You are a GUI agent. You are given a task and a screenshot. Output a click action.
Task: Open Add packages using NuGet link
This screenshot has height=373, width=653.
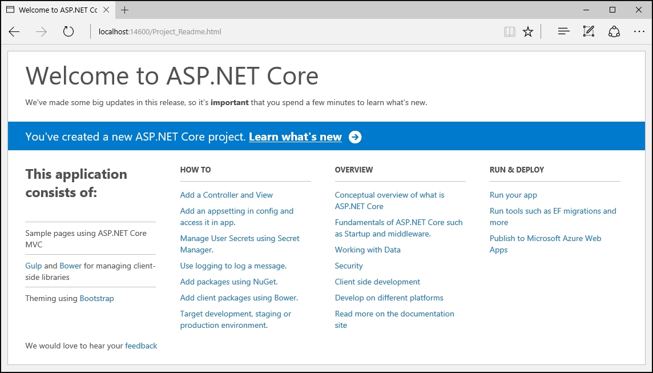click(229, 282)
